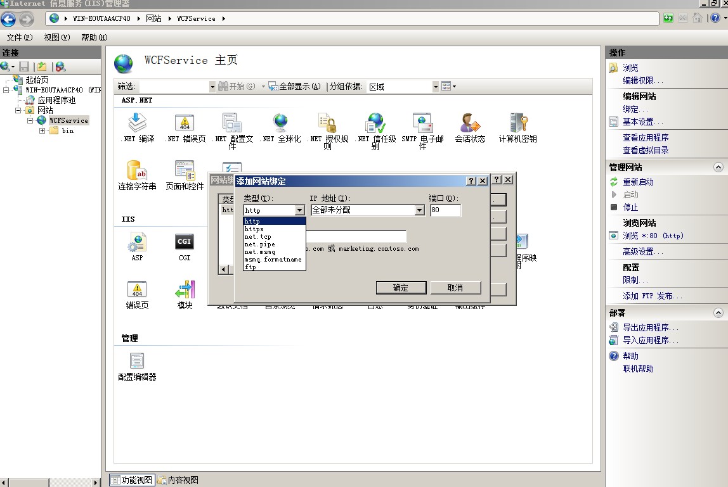728x487 pixels.
Task: Open the 筛选 filter dropdown
Action: point(212,87)
